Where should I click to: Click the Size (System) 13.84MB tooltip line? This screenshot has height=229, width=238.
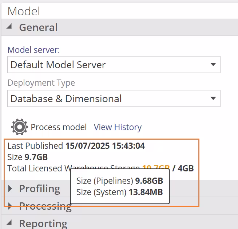[119, 192]
